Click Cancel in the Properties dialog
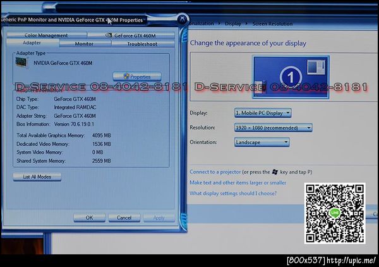 (124, 218)
